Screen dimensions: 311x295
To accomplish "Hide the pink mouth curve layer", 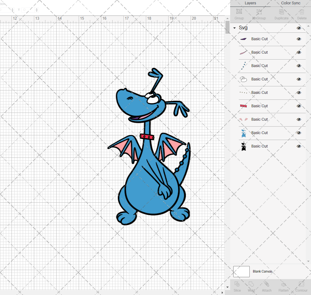I will click(x=299, y=52).
